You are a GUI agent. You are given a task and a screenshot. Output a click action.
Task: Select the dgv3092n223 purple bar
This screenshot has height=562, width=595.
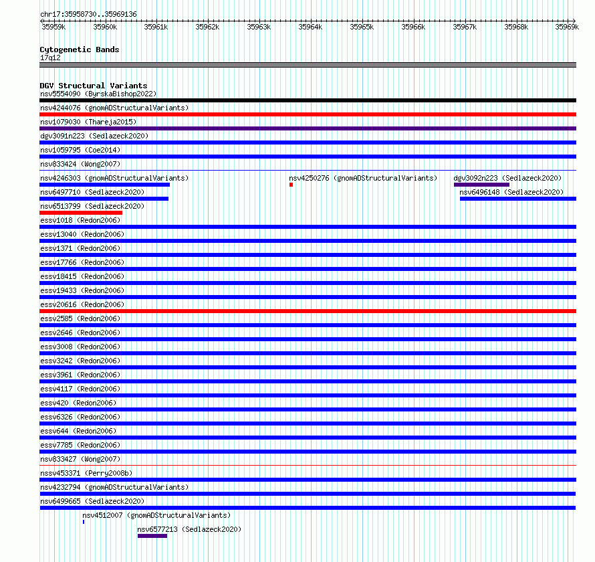click(481, 185)
